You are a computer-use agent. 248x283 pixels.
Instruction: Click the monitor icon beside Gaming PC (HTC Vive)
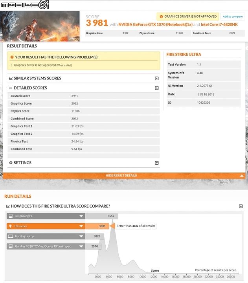pos(11,246)
